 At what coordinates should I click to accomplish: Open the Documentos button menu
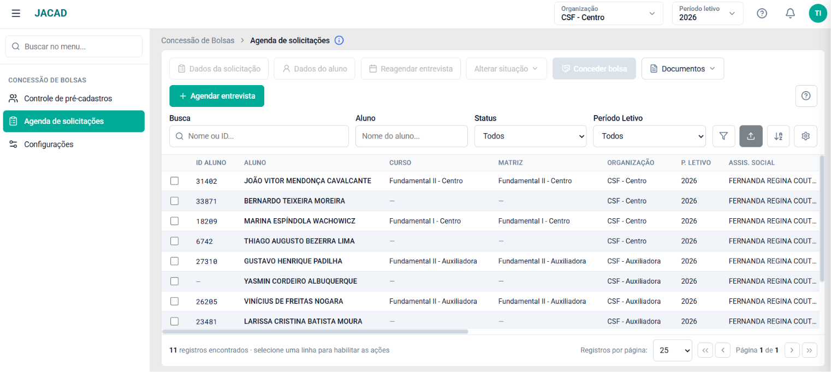click(682, 69)
